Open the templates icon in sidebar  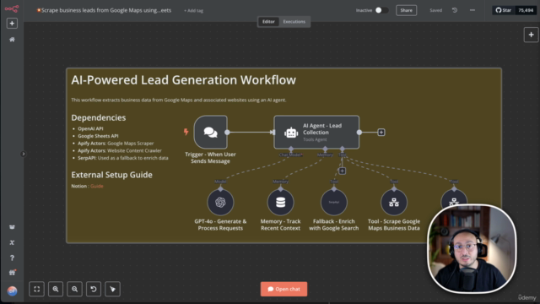(12, 227)
